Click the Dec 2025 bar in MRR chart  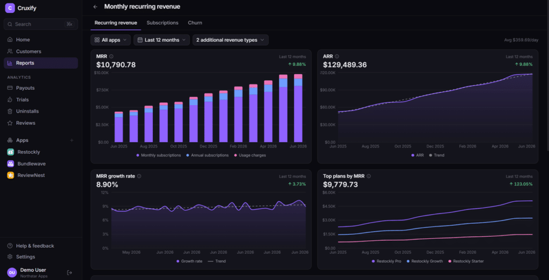point(209,118)
